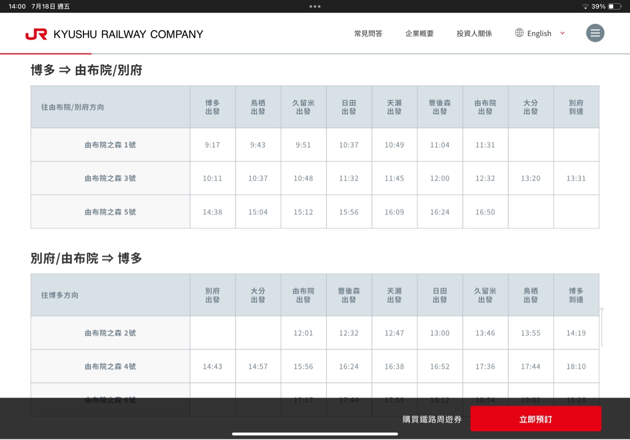
Task: Select 由布院之森 3號 train row label
Action: pyautogui.click(x=110, y=178)
